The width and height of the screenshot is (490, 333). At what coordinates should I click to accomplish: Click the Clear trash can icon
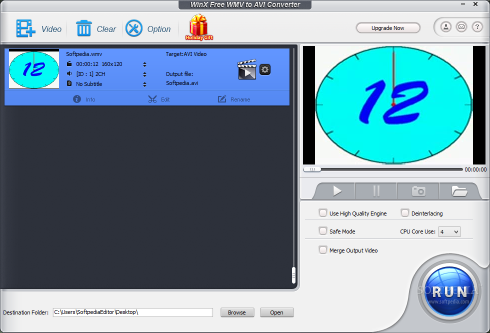pos(84,28)
